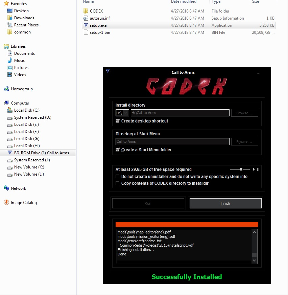The image size is (288, 295).
Task: Sort files by Name column
Action: point(88,1)
